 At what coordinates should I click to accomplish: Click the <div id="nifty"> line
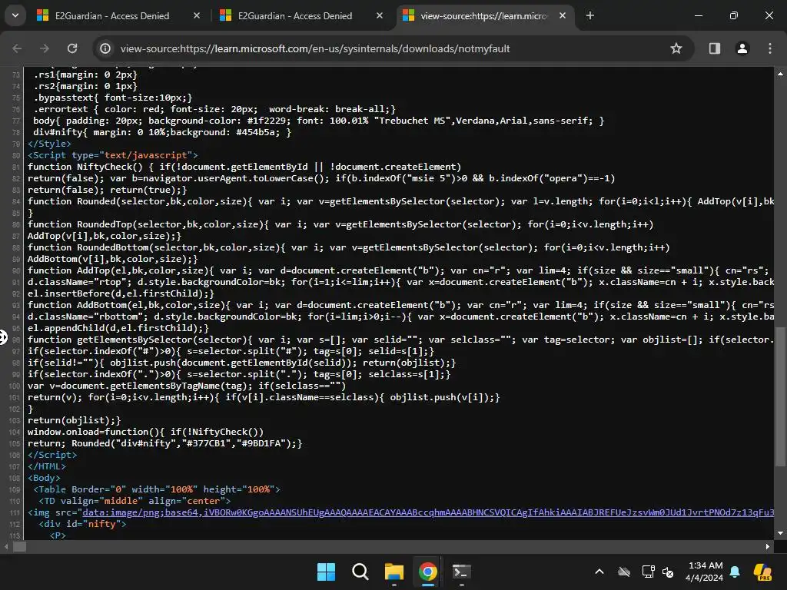(83, 524)
